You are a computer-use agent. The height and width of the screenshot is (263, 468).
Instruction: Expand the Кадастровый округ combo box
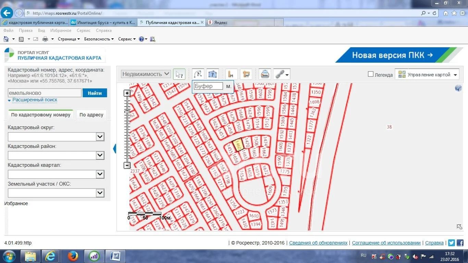point(100,137)
